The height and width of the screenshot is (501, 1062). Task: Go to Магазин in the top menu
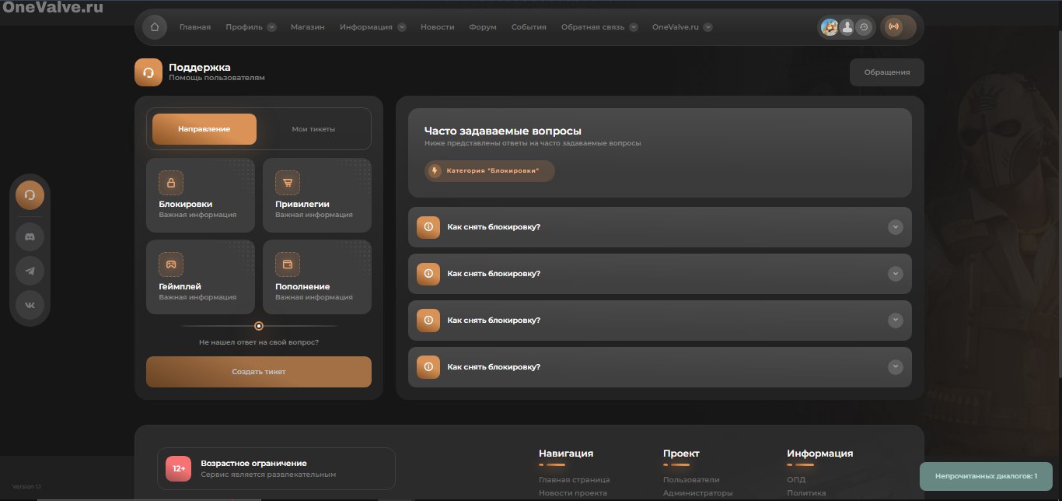[307, 27]
